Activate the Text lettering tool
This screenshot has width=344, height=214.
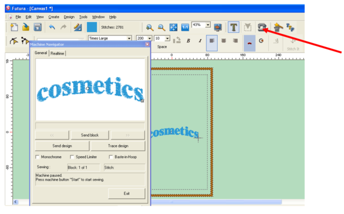pyautogui.click(x=233, y=27)
